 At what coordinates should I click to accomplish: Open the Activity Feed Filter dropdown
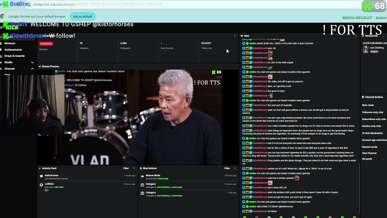[126, 168]
